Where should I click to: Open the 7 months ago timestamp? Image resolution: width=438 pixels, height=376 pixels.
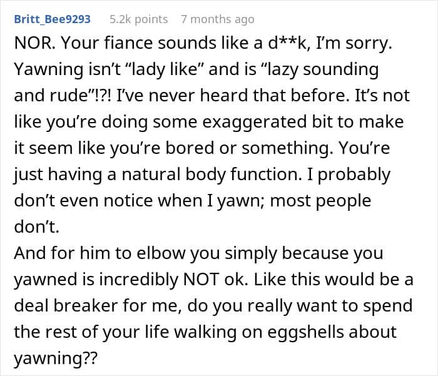(x=218, y=19)
